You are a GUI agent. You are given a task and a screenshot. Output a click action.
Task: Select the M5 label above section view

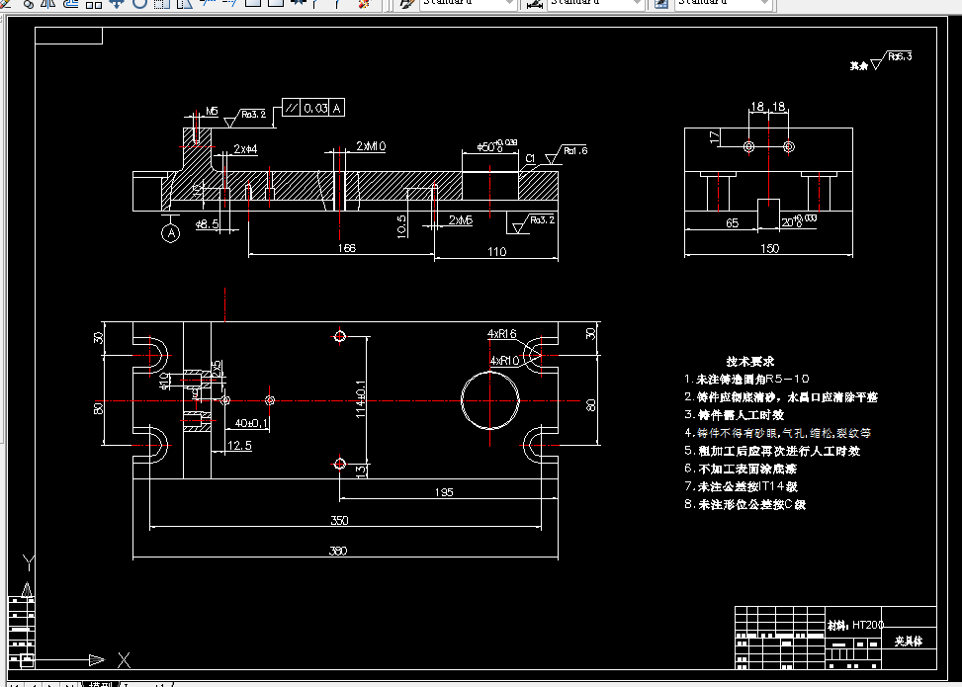pyautogui.click(x=212, y=111)
